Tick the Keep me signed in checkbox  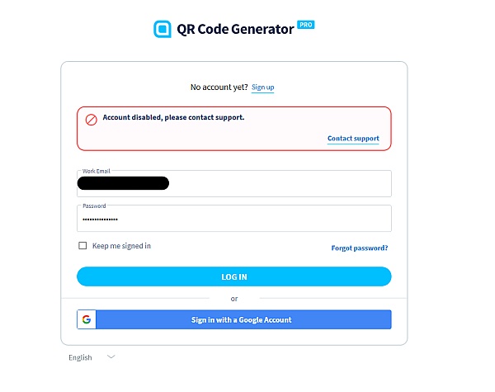82,245
